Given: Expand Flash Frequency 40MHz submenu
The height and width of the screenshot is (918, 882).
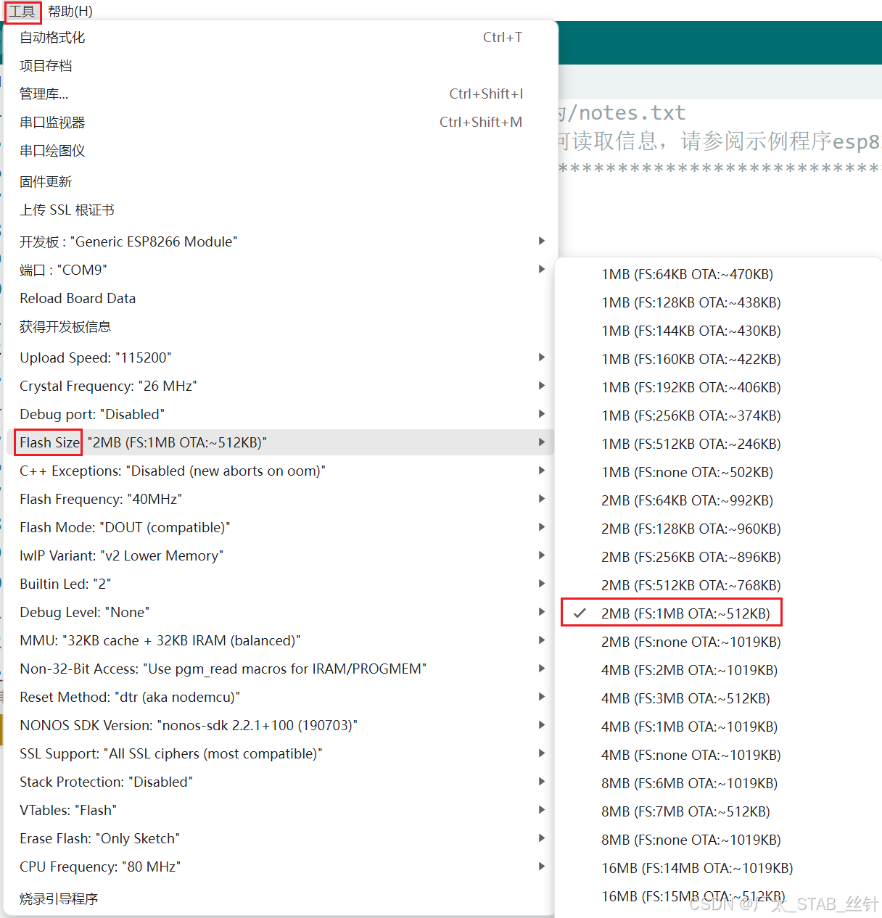Looking at the screenshot, I should (280, 499).
